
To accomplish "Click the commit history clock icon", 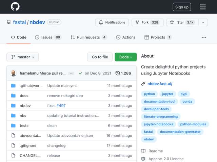I will 118,73.
